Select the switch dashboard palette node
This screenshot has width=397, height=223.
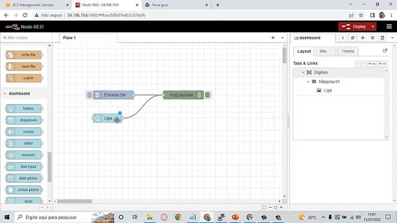click(x=24, y=132)
